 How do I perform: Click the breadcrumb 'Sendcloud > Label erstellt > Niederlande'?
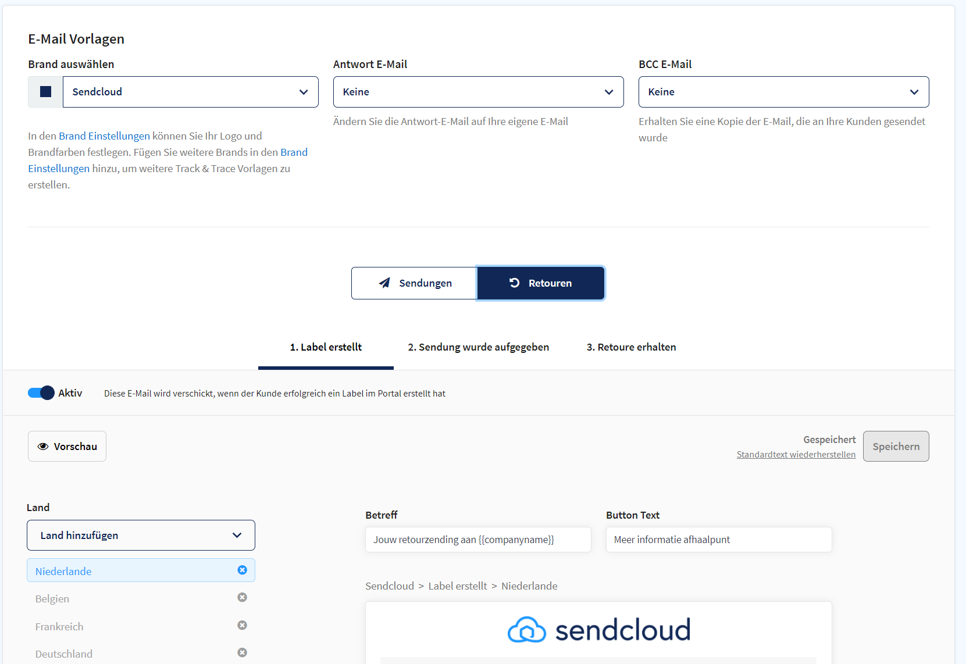(x=461, y=586)
